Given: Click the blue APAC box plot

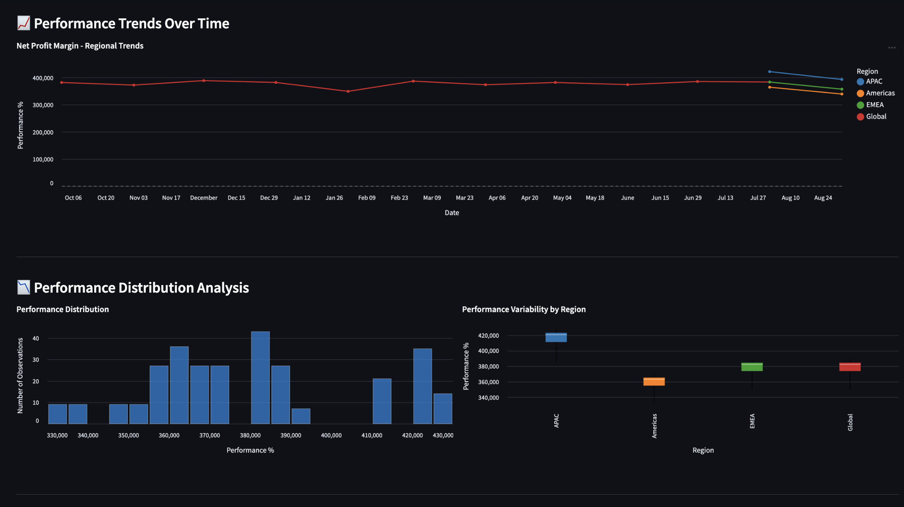Looking at the screenshot, I should tap(556, 338).
